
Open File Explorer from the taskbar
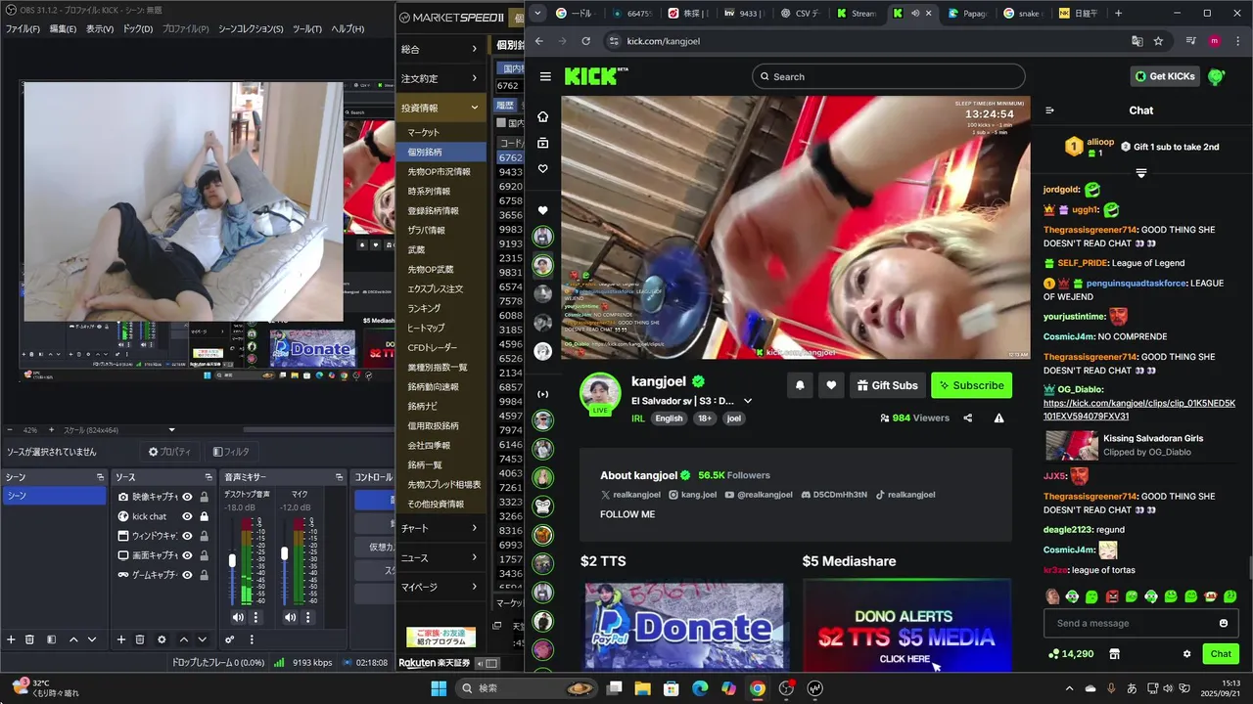coord(642,688)
